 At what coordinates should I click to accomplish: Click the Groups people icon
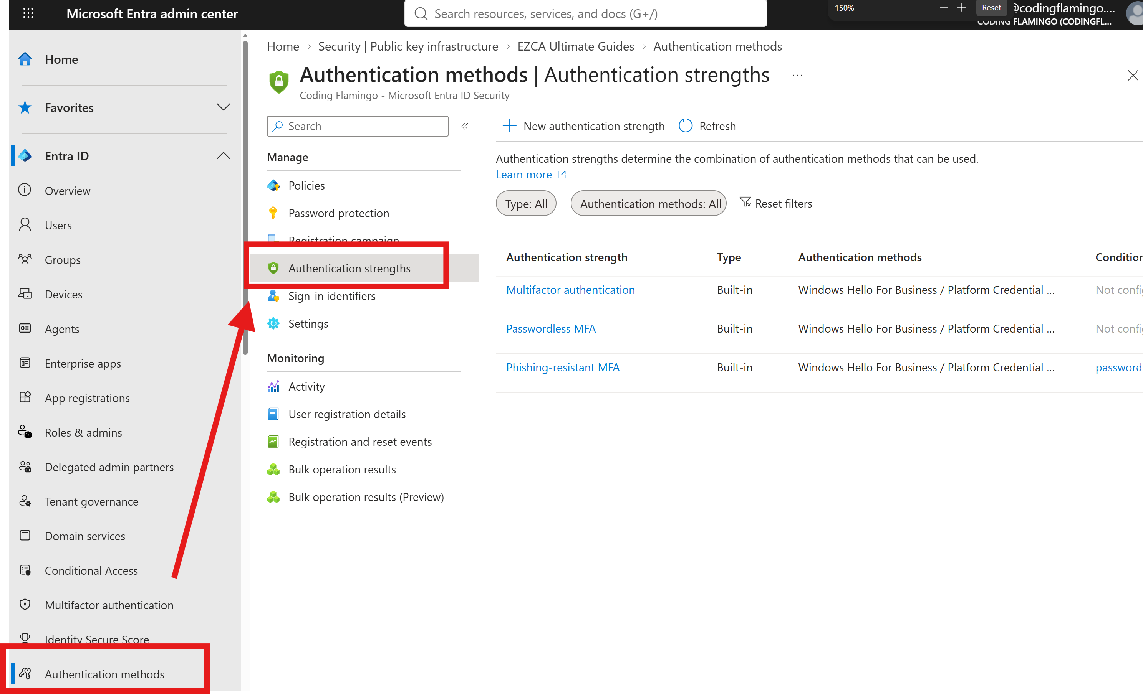point(25,259)
